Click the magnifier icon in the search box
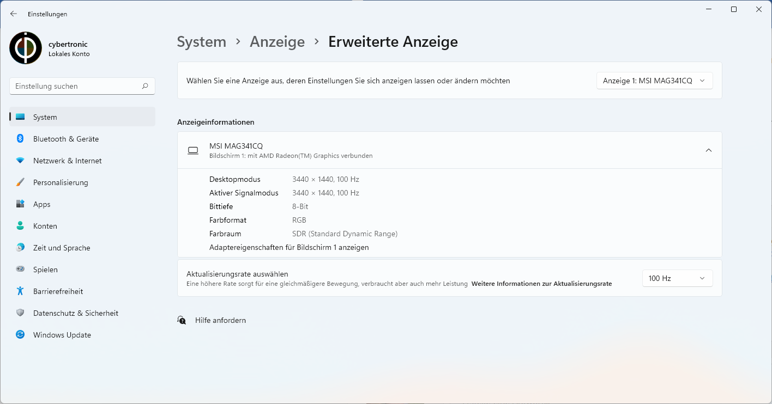 145,86
